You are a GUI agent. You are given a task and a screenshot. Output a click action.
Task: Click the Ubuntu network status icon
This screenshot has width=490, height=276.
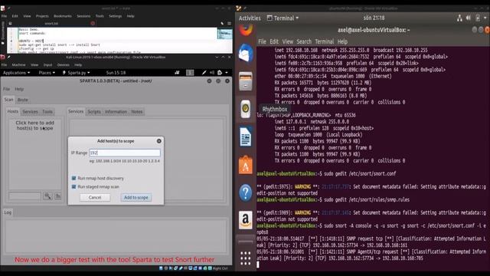click(x=459, y=18)
